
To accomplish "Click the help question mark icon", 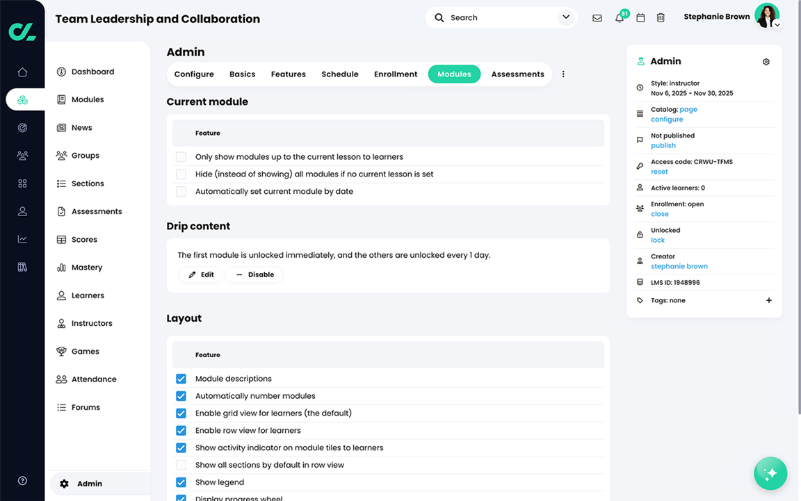I will tap(22, 480).
